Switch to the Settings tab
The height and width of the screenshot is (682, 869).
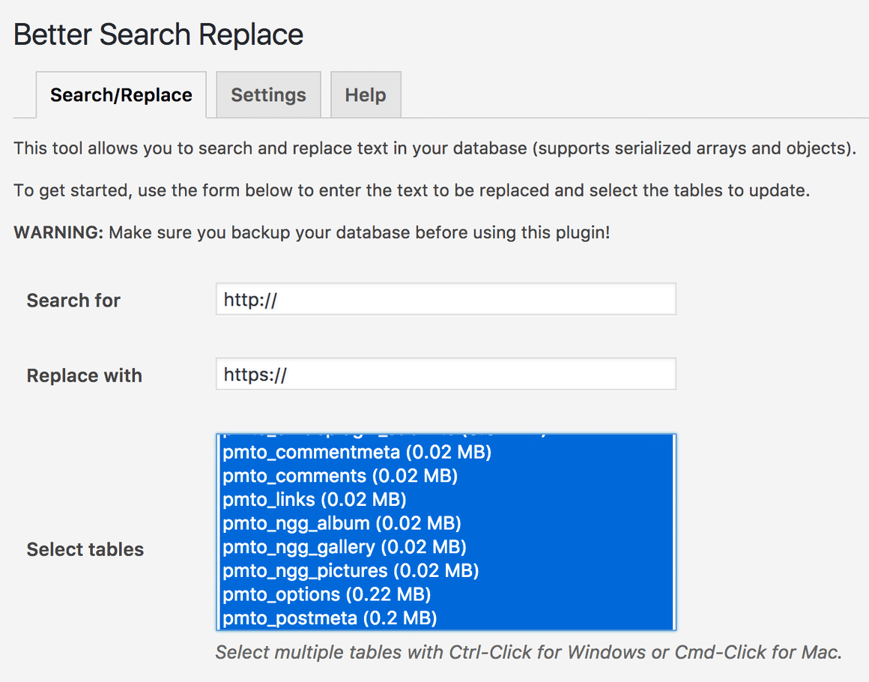[268, 95]
